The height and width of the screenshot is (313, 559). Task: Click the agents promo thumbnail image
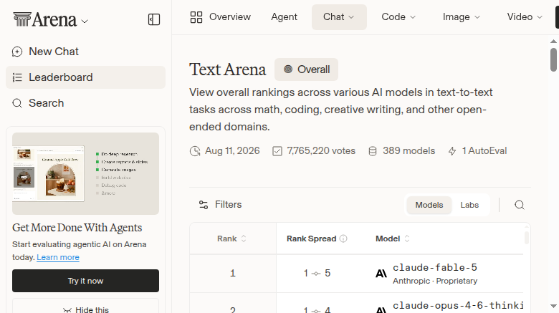click(85, 173)
